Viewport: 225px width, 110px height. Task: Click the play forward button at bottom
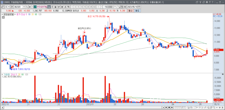(x=164, y=107)
